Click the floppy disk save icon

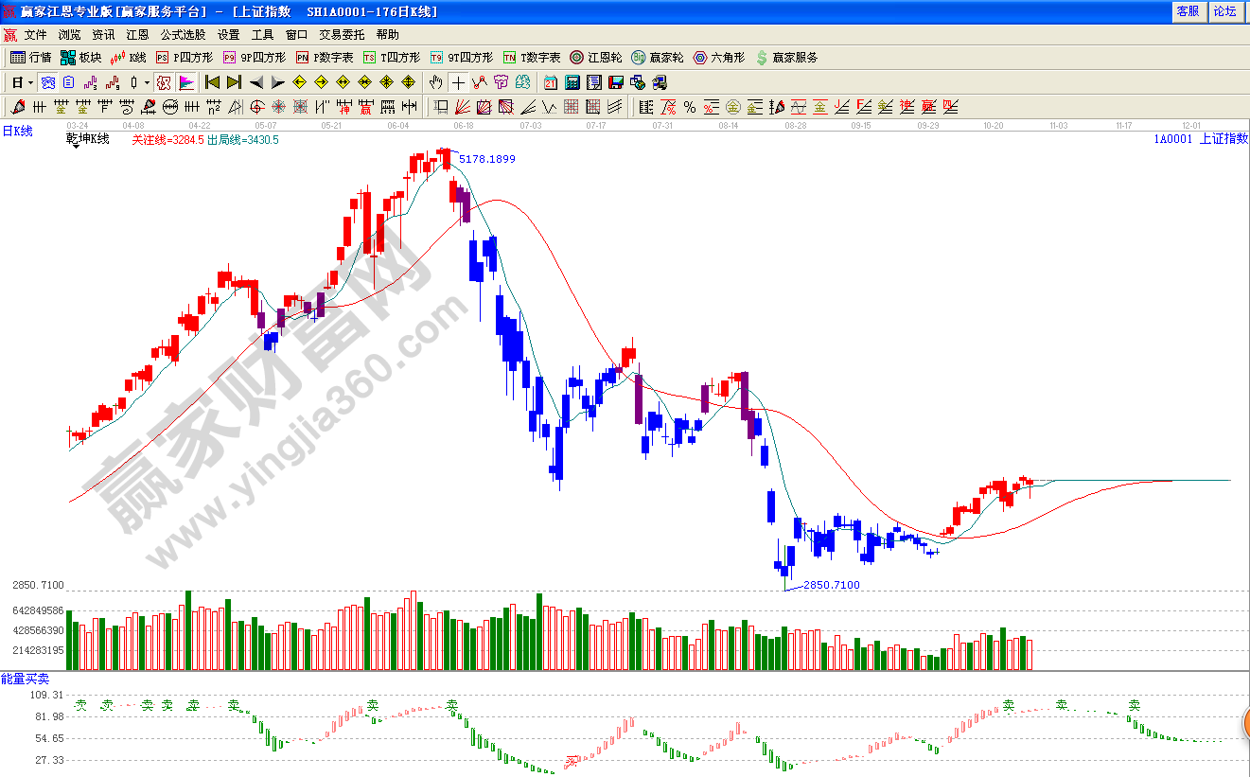[616, 82]
